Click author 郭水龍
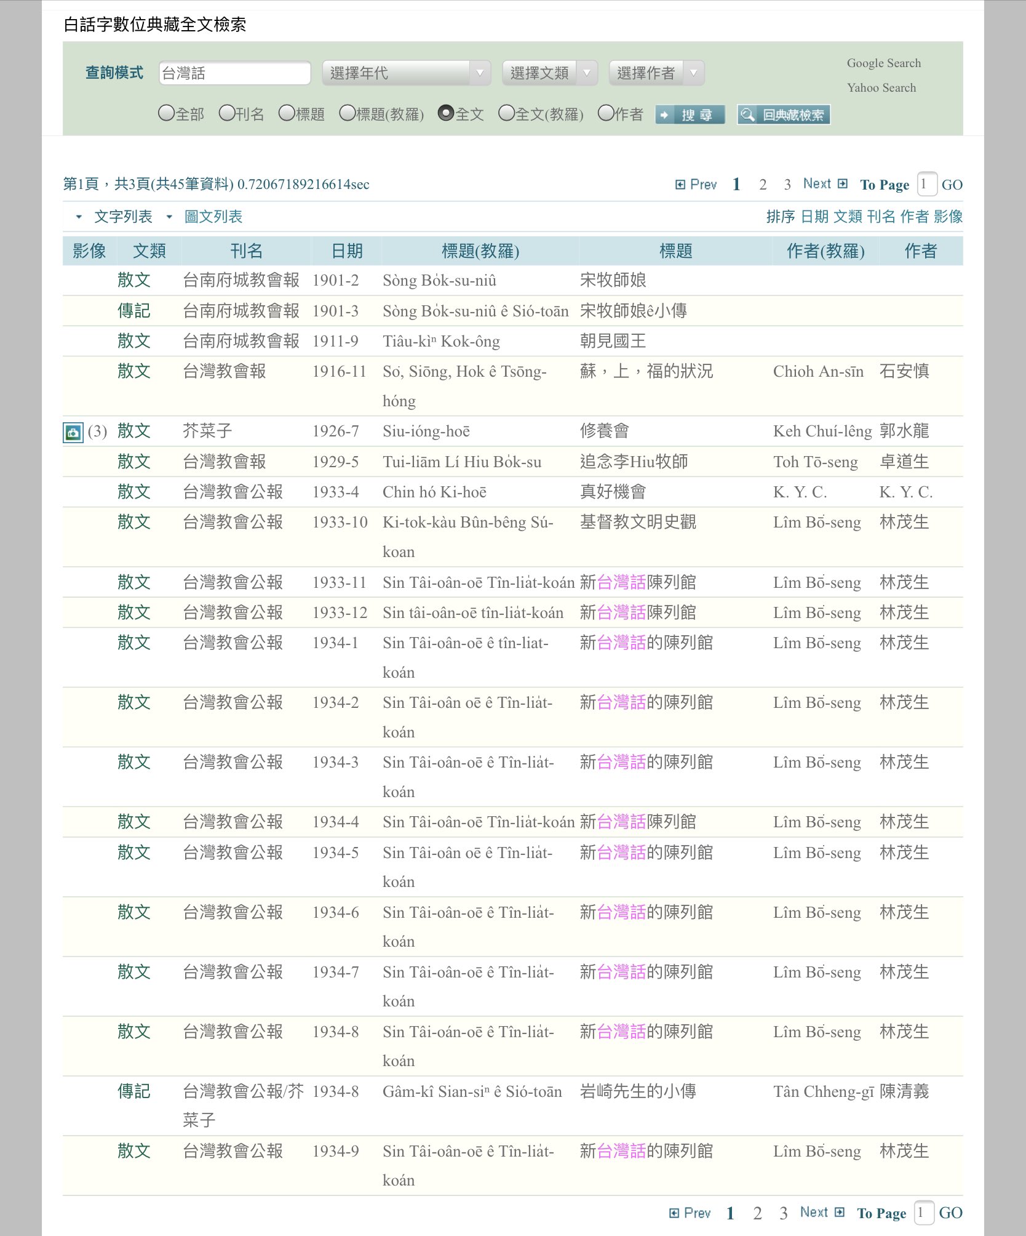 point(904,431)
